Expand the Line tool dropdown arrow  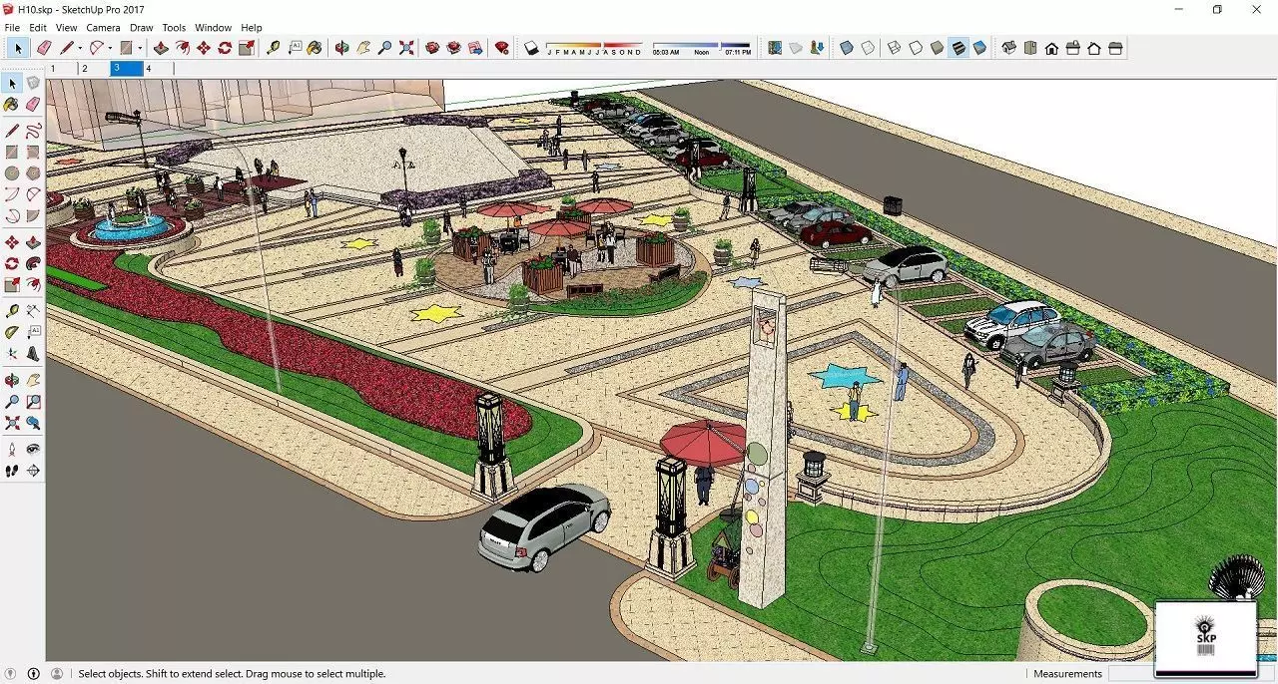click(x=80, y=48)
